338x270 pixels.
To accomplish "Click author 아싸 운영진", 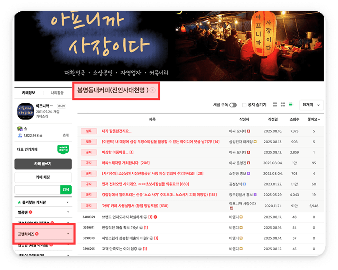I will (x=237, y=163).
